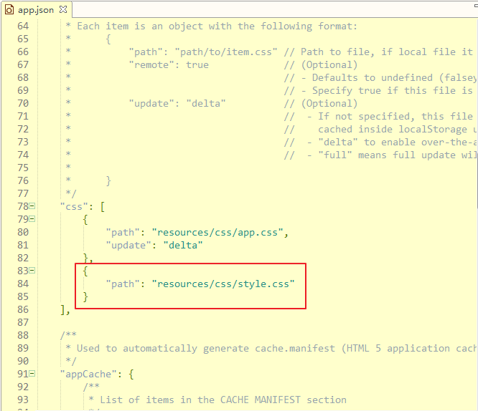Viewport: 478px width, 411px height.
Task: Click the "path" key on line 84
Action: tap(123, 284)
